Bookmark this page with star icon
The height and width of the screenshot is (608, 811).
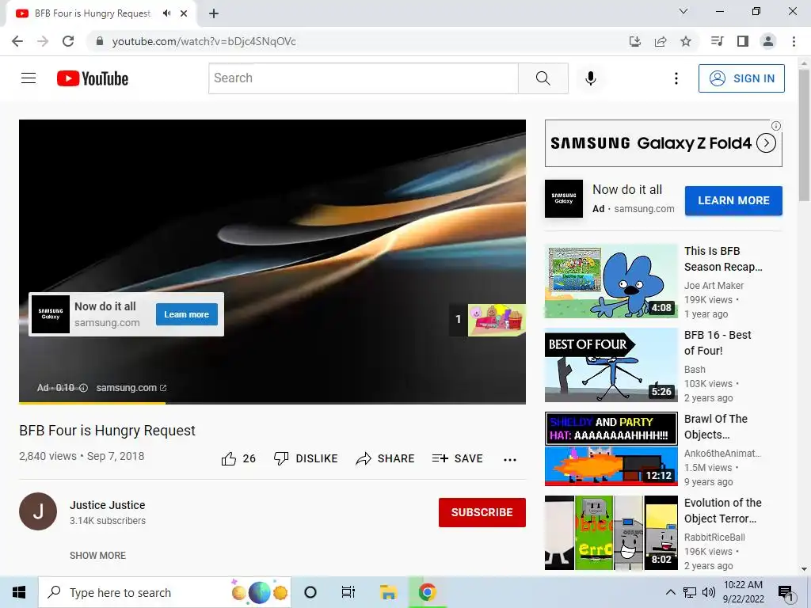pos(686,41)
